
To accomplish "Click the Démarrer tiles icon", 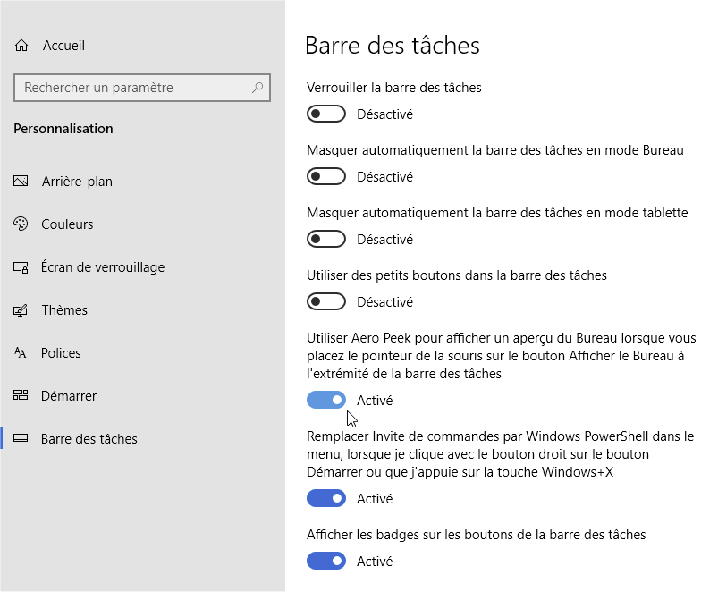I will point(21,395).
